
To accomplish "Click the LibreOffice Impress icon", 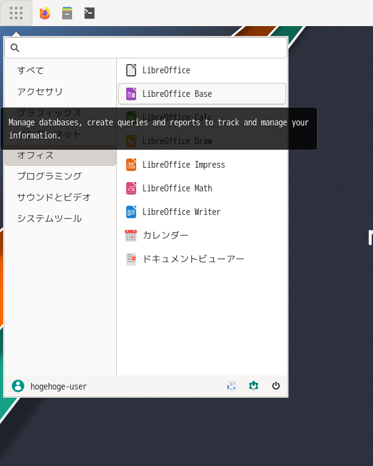I will tap(131, 165).
